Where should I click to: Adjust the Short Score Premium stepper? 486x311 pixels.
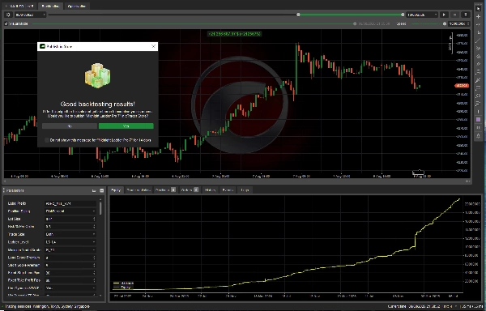coord(94,266)
